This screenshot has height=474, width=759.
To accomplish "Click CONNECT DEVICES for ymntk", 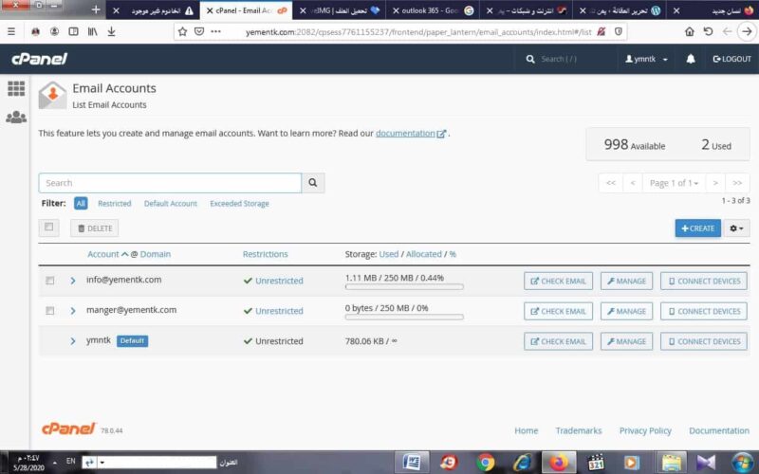I will point(704,341).
